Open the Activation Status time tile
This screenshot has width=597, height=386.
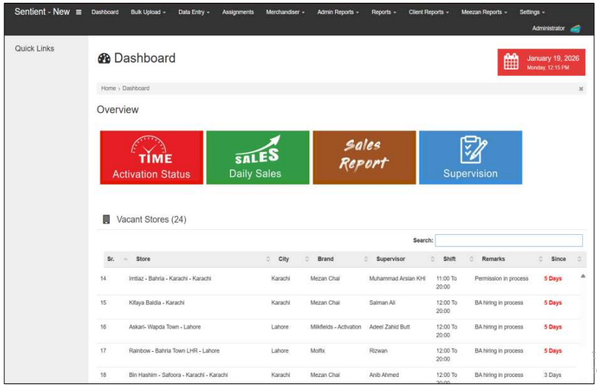[x=152, y=157]
